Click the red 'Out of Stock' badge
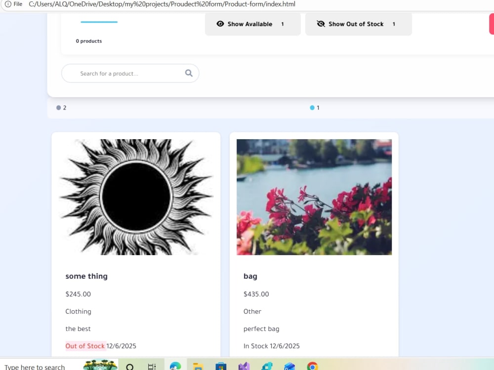The image size is (494, 370). click(x=85, y=346)
